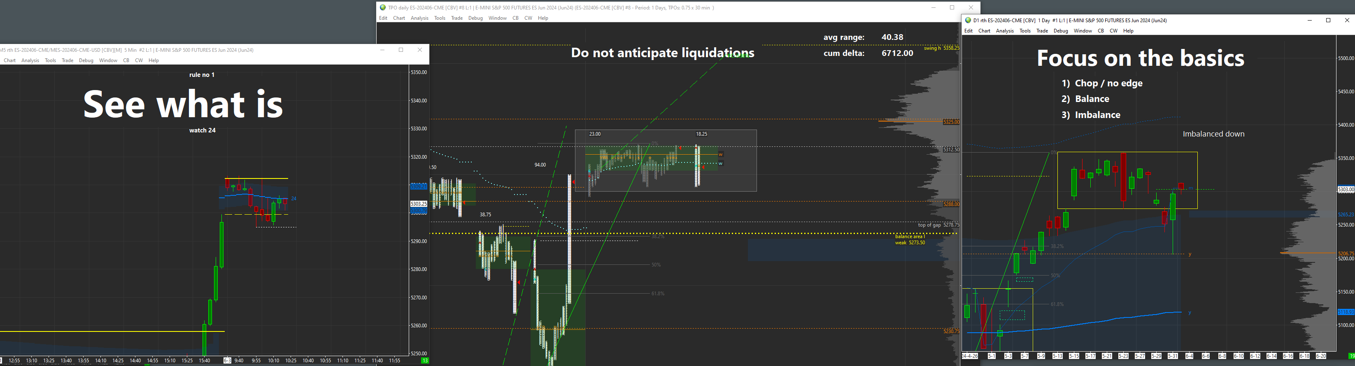The height and width of the screenshot is (366, 1355).
Task: Select the 'watch 24' label
Action: pyautogui.click(x=203, y=130)
